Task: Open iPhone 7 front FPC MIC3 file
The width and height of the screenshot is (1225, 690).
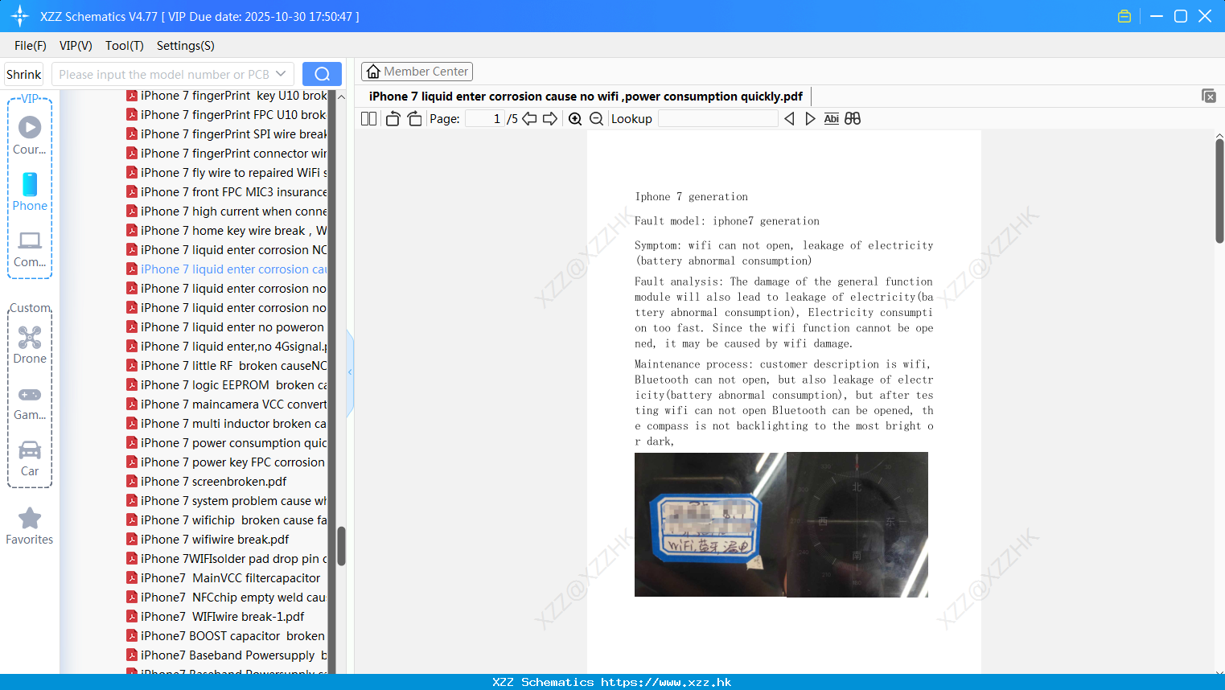Action: coord(227,192)
